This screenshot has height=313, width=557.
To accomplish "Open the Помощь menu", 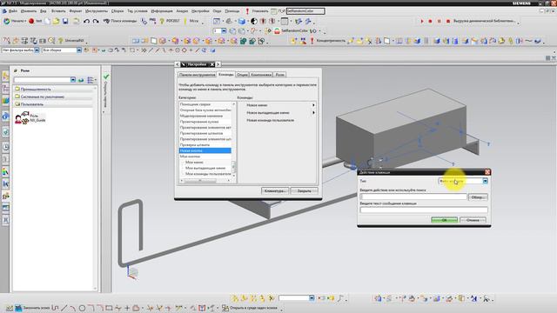I will tap(232, 11).
